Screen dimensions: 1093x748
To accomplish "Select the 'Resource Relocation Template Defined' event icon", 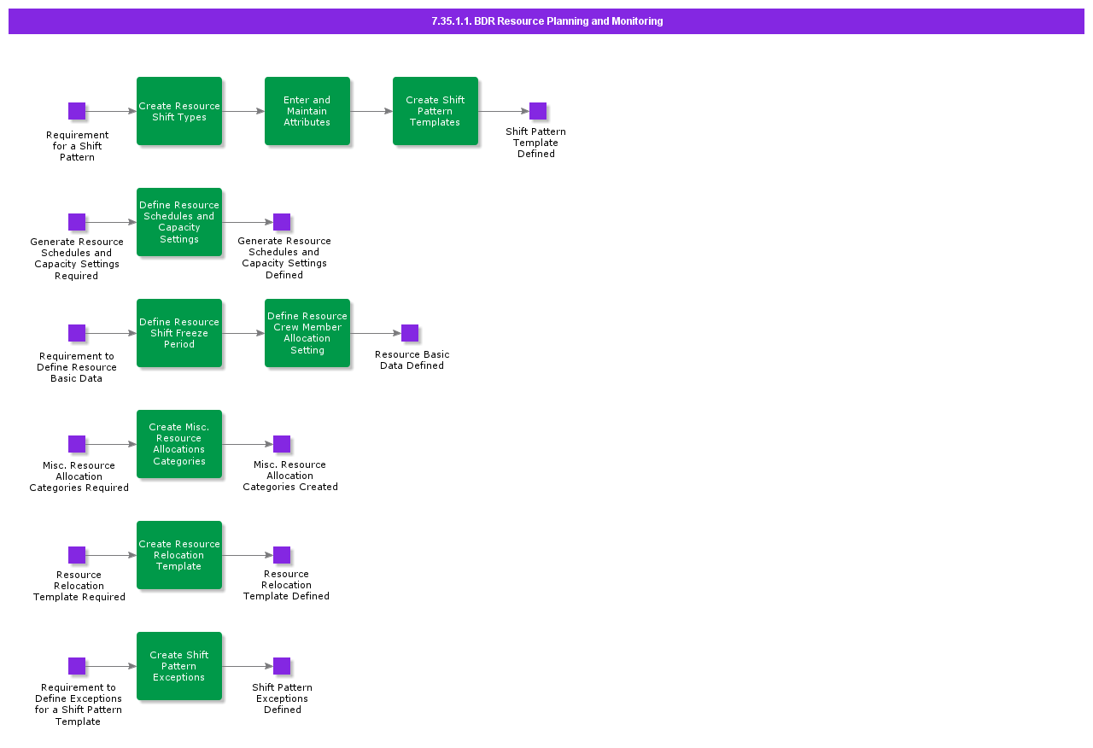I will point(282,555).
